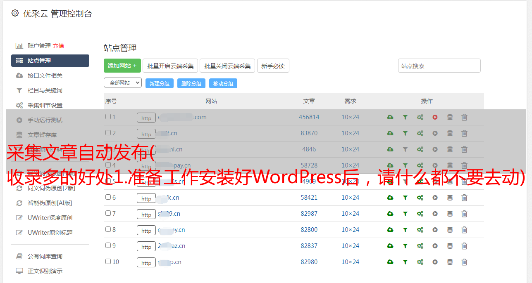Expand the 全部网站 group dropdown
532x283 pixels.
122,83
